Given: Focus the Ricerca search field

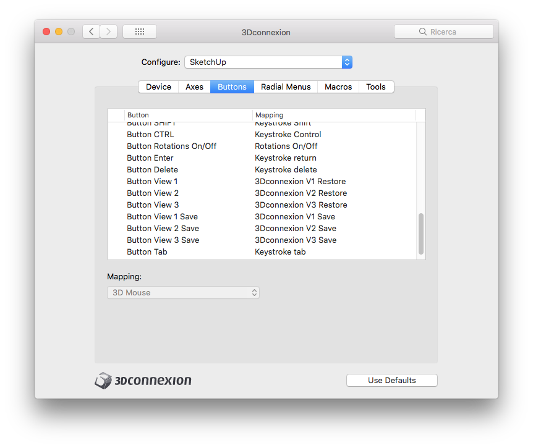Looking at the screenshot, I should 443,32.
